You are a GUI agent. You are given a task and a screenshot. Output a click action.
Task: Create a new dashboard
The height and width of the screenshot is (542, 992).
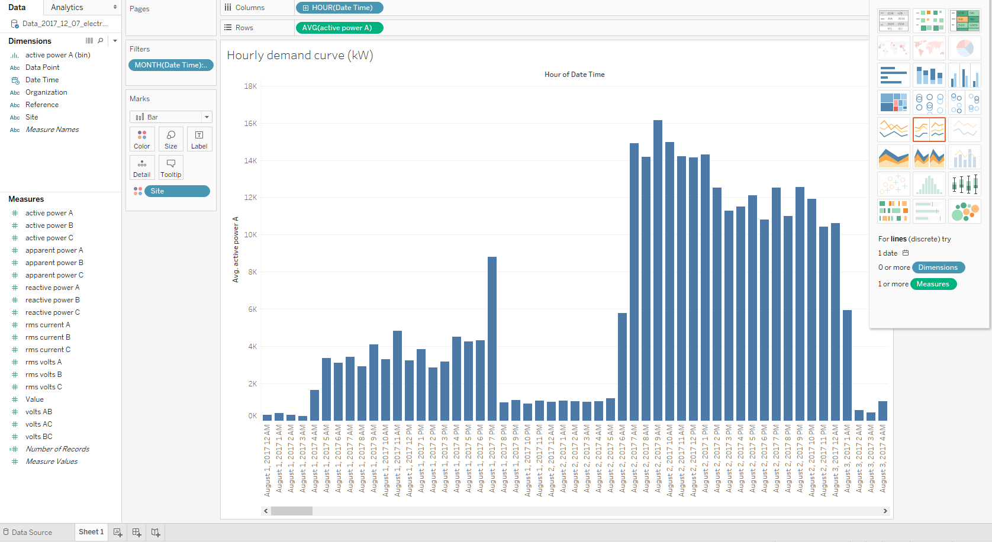(137, 533)
